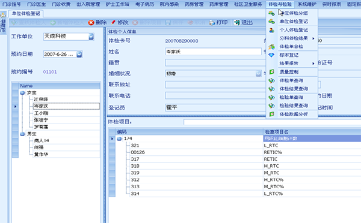Open the 电子病历 menu
The width and height of the screenshot is (361, 223).
(x=144, y=4)
